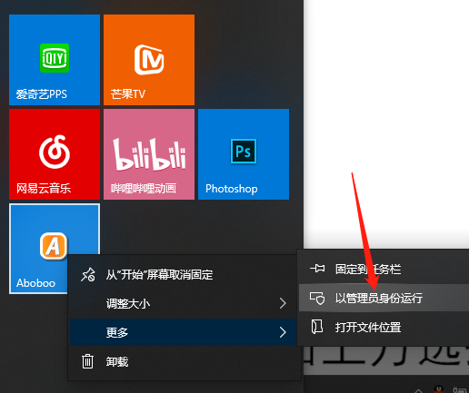This screenshot has width=469, height=393.
Task: Click the pin icon beside 固定到任务栏
Action: pos(317,269)
